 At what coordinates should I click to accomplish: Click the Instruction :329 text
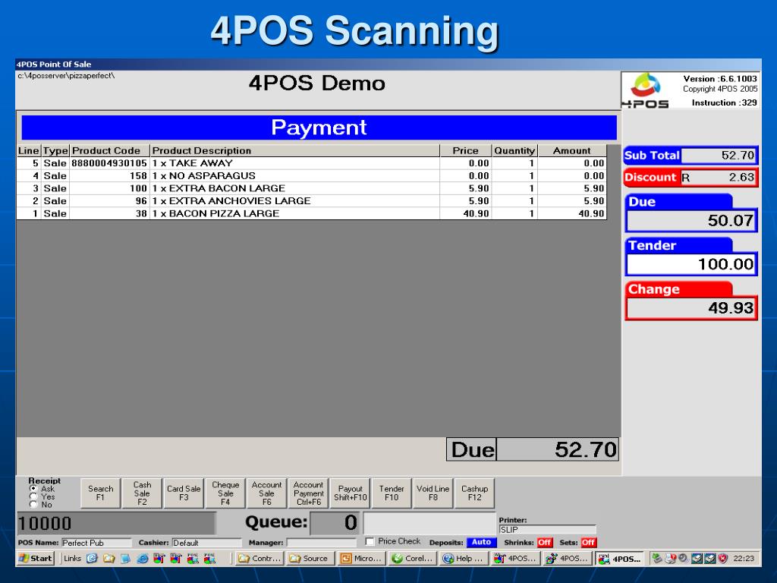point(725,102)
